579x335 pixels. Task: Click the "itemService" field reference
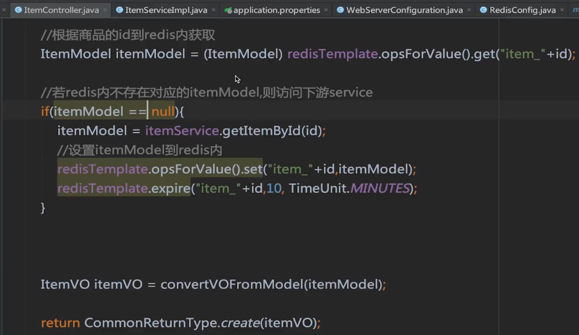tap(182, 131)
